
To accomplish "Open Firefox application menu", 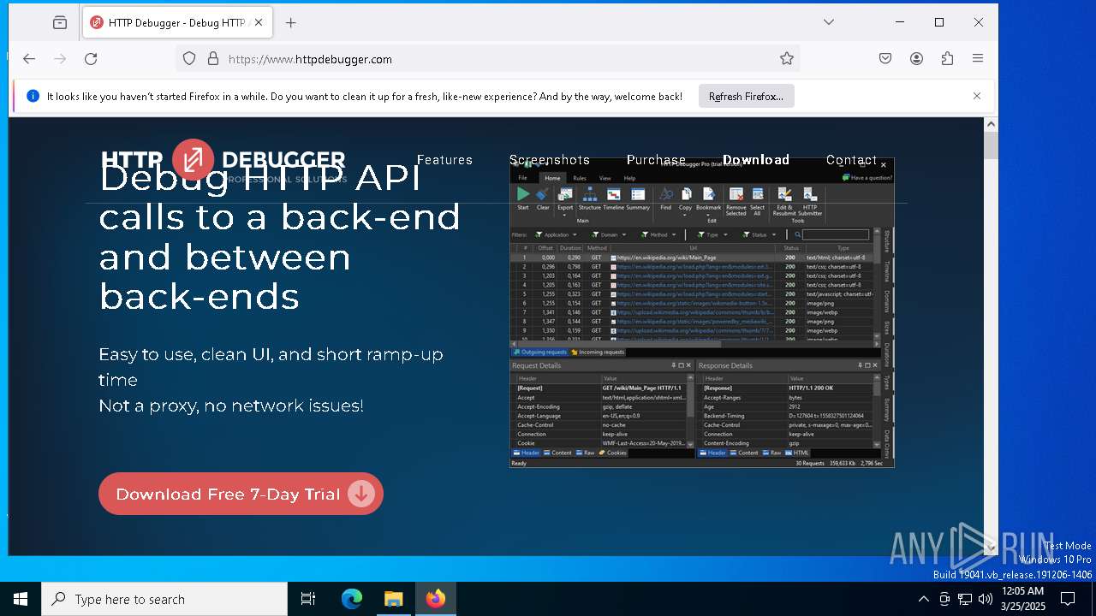I will [978, 59].
